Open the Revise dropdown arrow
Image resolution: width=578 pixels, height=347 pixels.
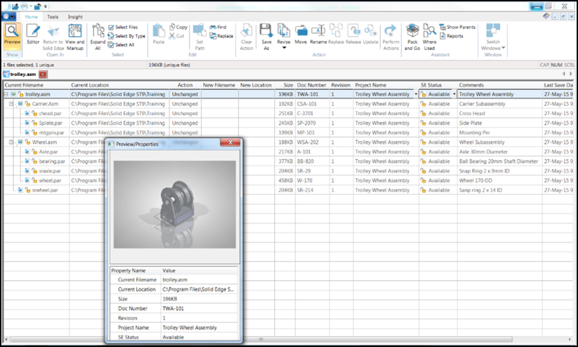tap(284, 47)
